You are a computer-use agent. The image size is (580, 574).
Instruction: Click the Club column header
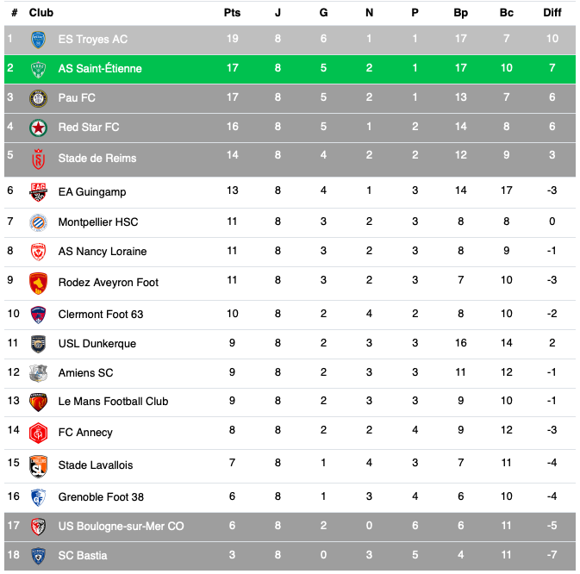pyautogui.click(x=41, y=13)
